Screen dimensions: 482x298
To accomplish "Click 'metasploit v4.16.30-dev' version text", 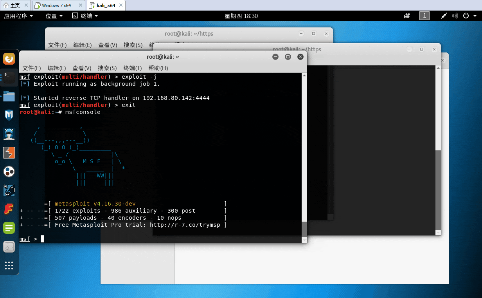I will point(95,204).
